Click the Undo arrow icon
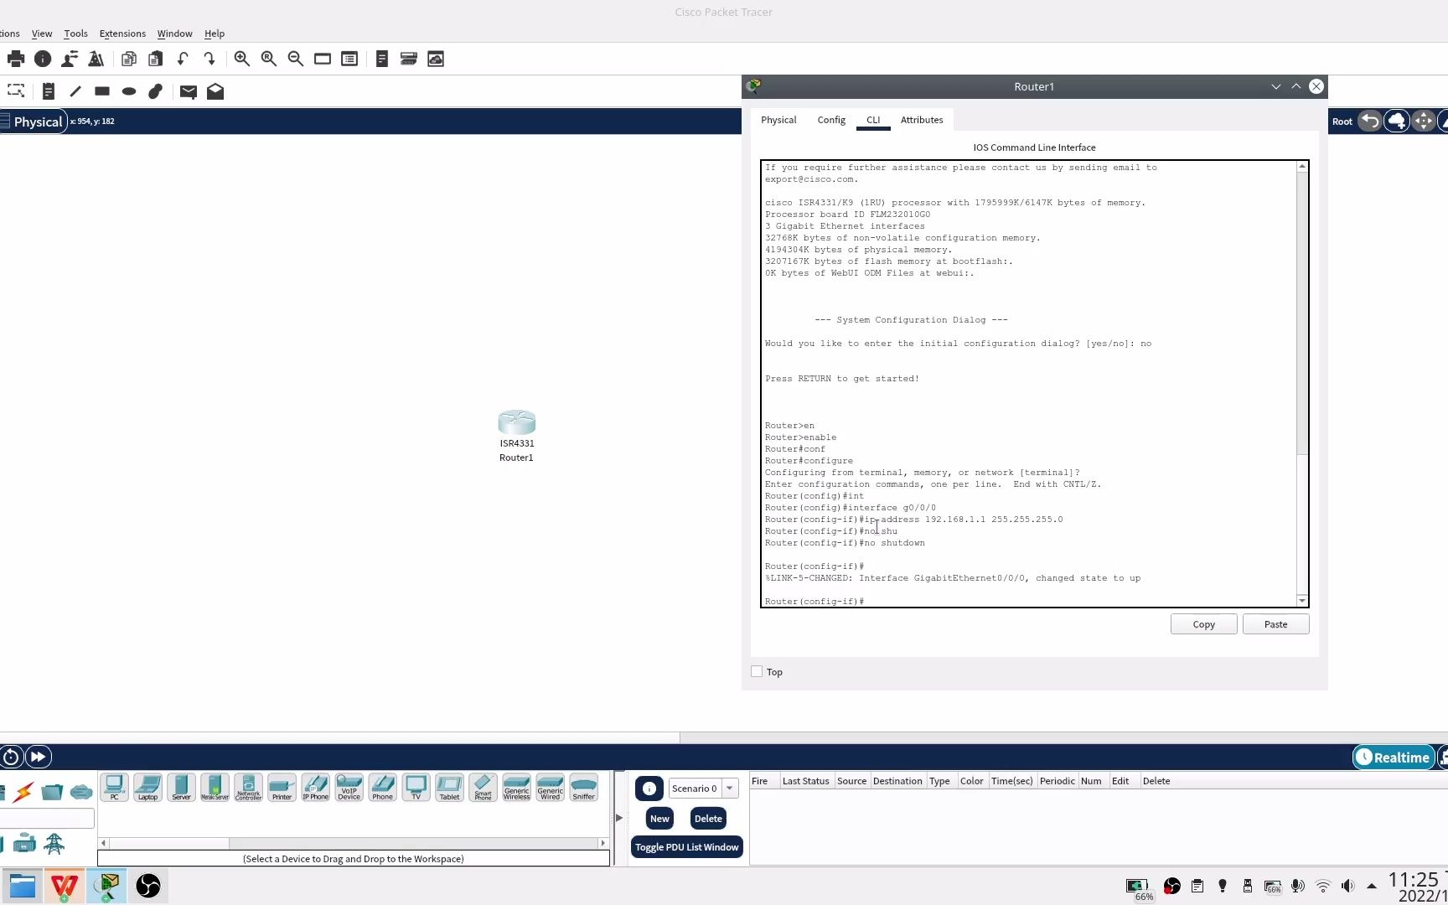Viewport: 1448px width, 905px height. (x=183, y=59)
